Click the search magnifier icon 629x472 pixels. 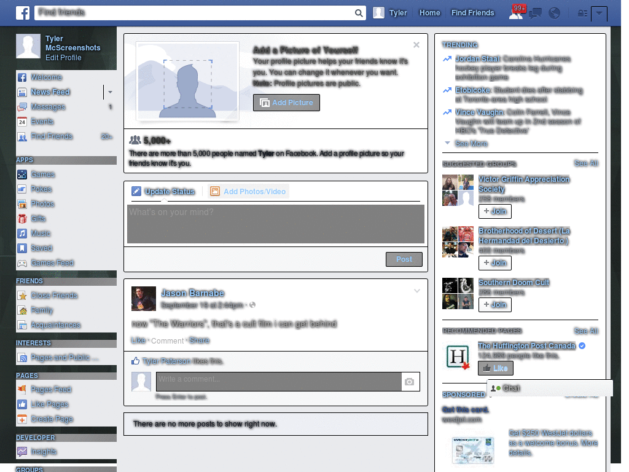coord(359,13)
